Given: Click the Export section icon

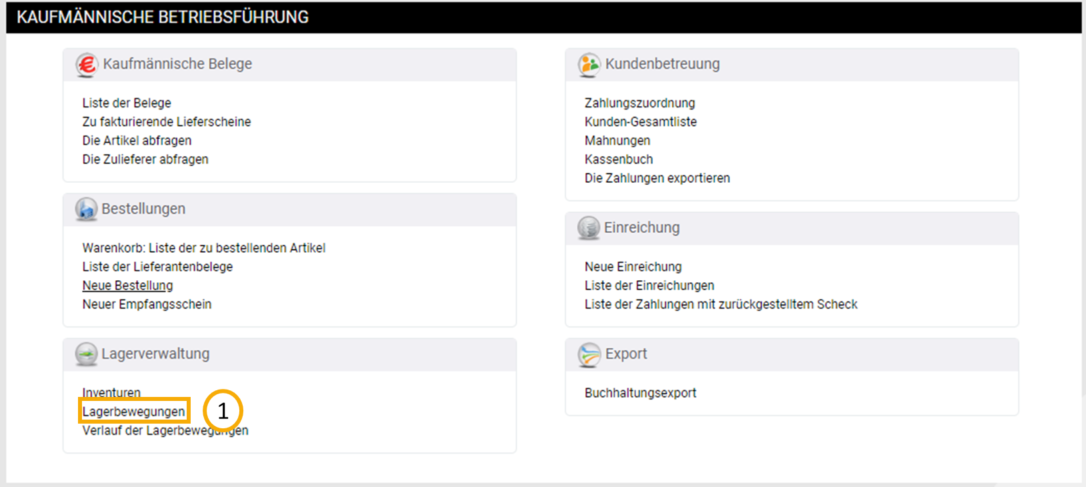Looking at the screenshot, I should point(589,354).
